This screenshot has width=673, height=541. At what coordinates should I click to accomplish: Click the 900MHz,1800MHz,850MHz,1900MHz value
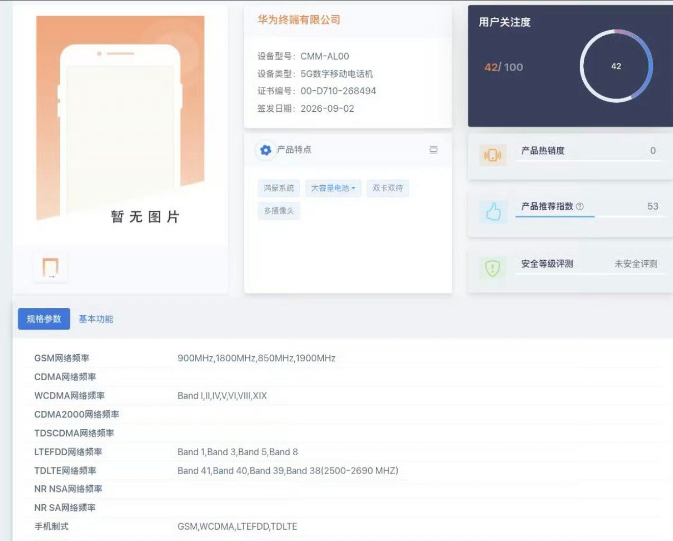[256, 358]
